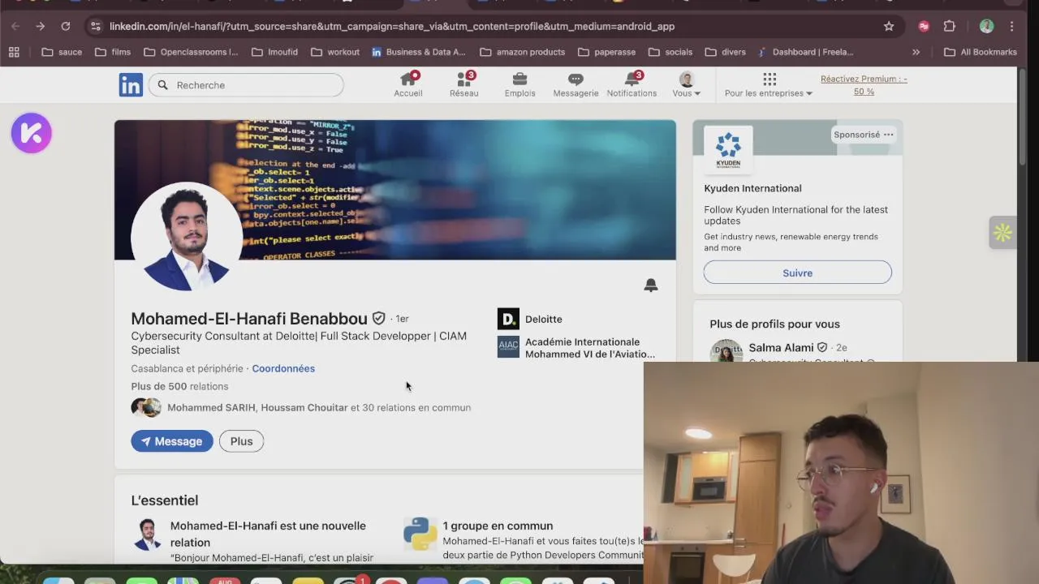1039x584 pixels.
Task: Open mutual connections with Mohammed SARIH
Action: [x=301, y=407]
